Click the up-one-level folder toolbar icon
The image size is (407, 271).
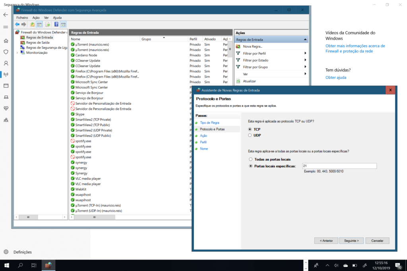tap(32, 24)
